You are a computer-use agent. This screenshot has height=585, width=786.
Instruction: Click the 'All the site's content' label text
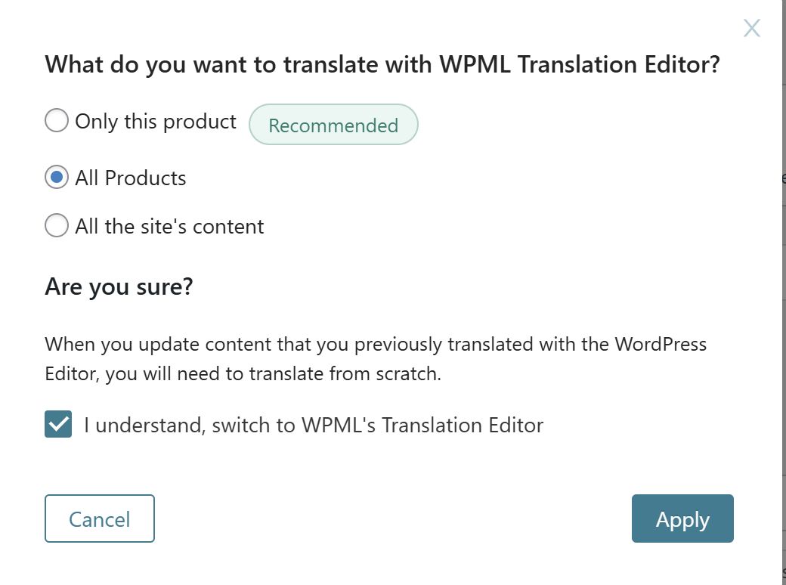(169, 226)
